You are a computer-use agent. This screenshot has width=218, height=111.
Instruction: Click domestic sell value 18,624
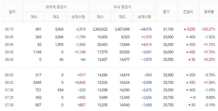pos(124,83)
